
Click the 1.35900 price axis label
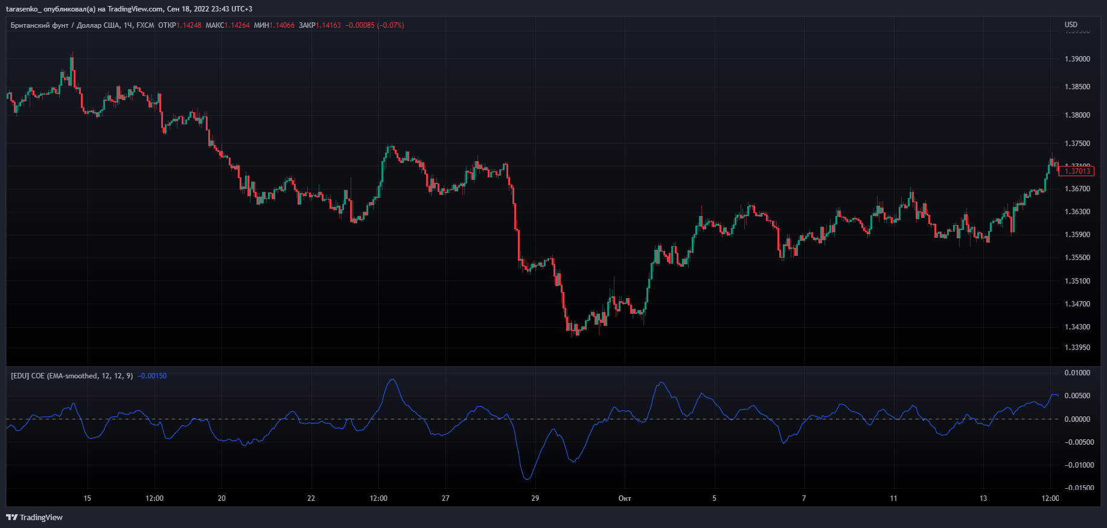pos(1077,235)
